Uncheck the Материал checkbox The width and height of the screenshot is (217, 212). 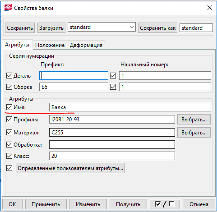[x=9, y=133]
